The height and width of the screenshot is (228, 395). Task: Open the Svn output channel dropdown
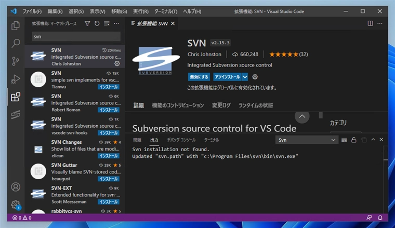click(x=307, y=140)
